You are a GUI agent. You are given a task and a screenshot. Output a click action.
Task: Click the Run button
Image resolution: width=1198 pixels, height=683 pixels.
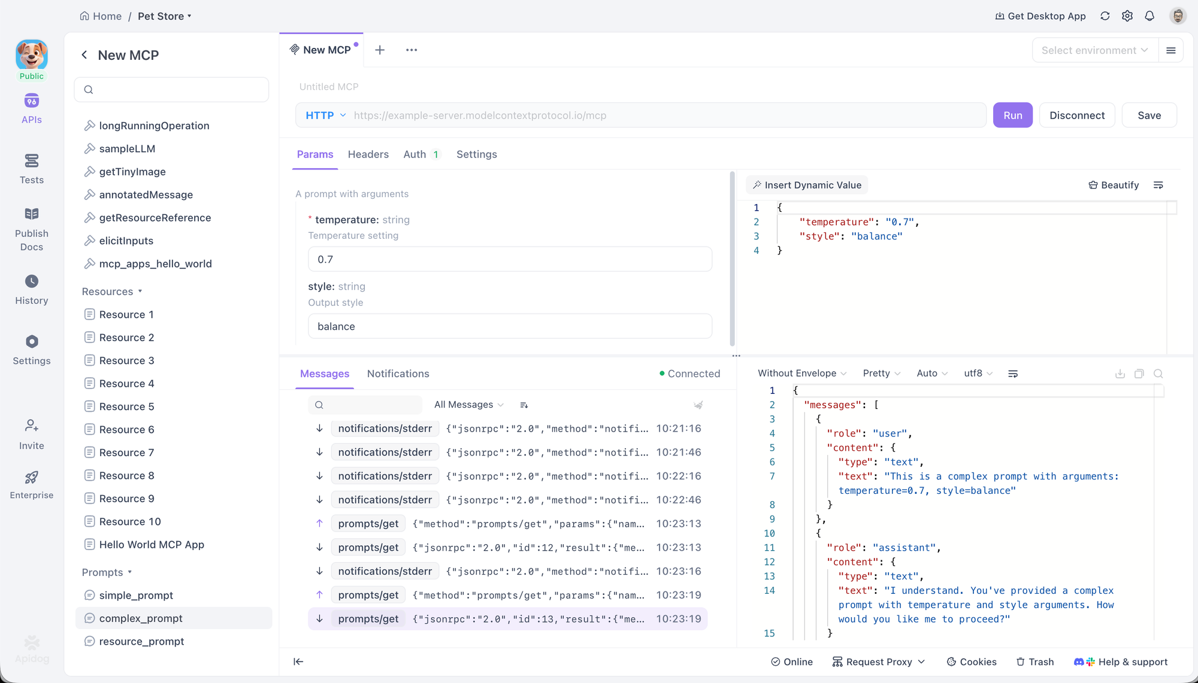coord(1012,116)
